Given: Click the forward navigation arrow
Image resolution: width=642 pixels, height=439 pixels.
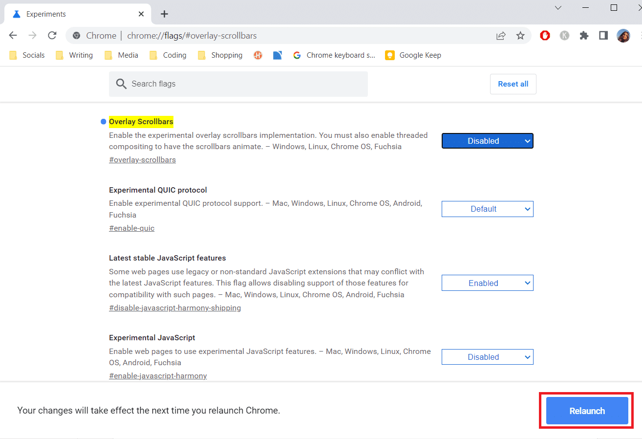Looking at the screenshot, I should (x=33, y=36).
